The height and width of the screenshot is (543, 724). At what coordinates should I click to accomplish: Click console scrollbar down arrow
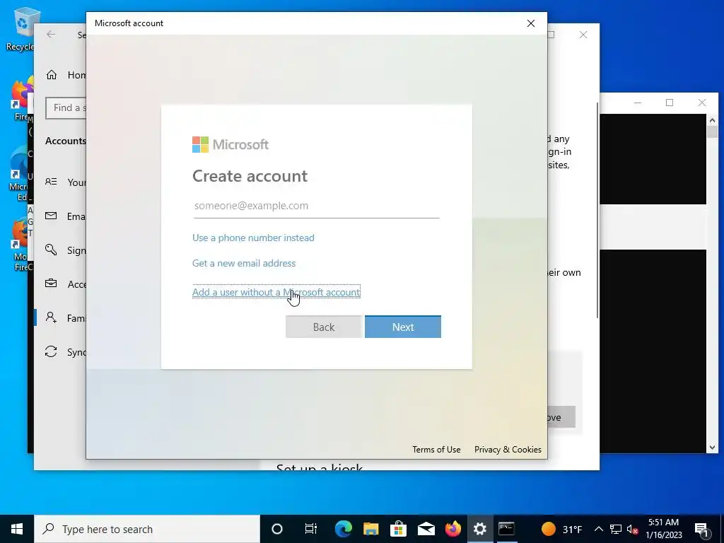point(712,447)
